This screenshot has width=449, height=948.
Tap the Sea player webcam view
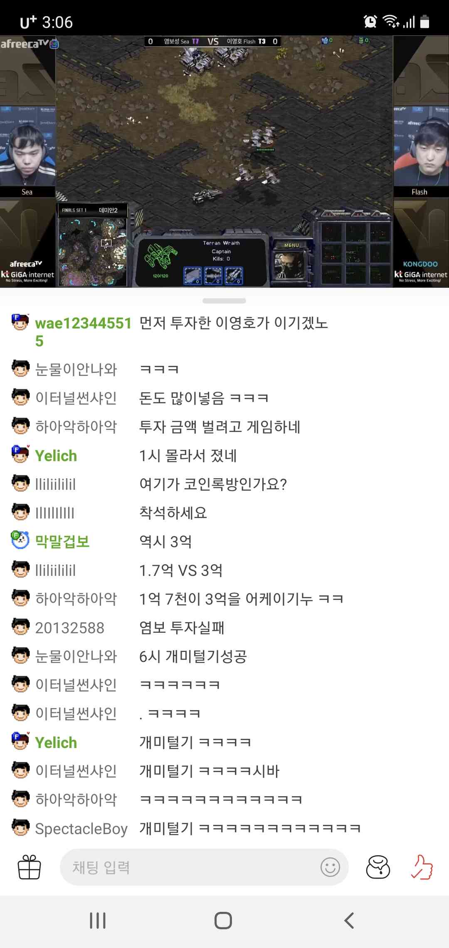tap(27, 154)
